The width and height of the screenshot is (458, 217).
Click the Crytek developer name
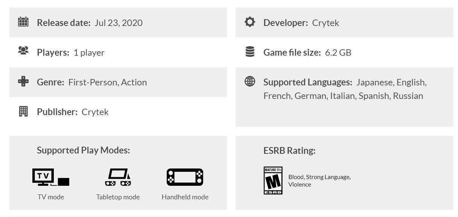(326, 23)
